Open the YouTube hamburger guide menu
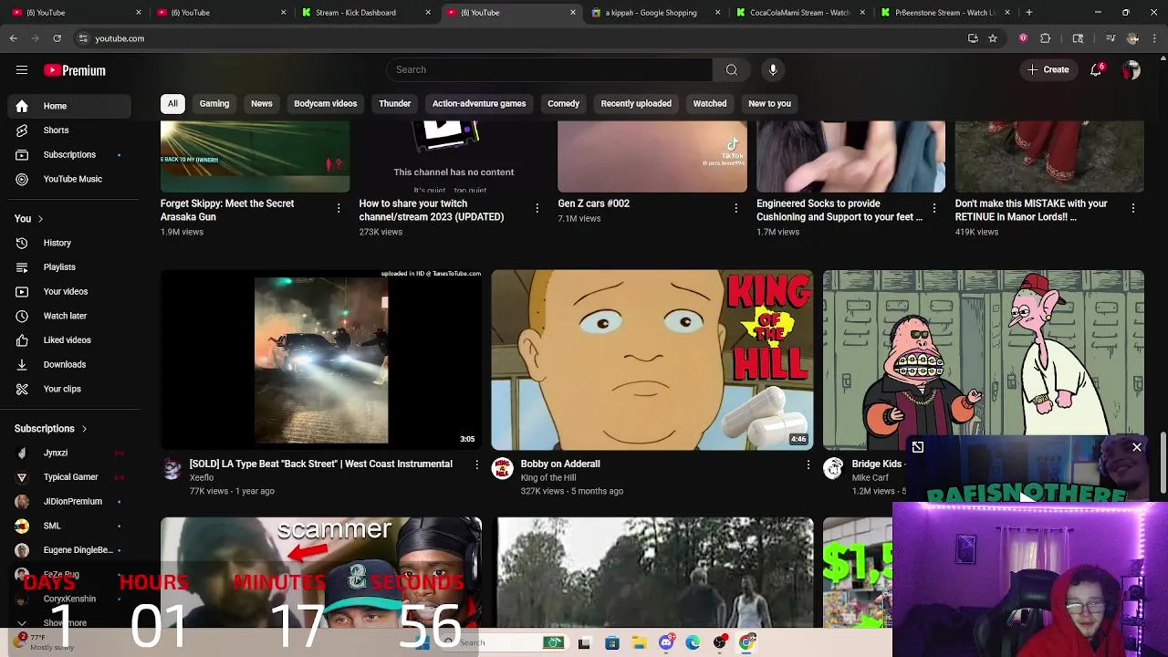Image resolution: width=1168 pixels, height=657 pixels. tap(22, 70)
